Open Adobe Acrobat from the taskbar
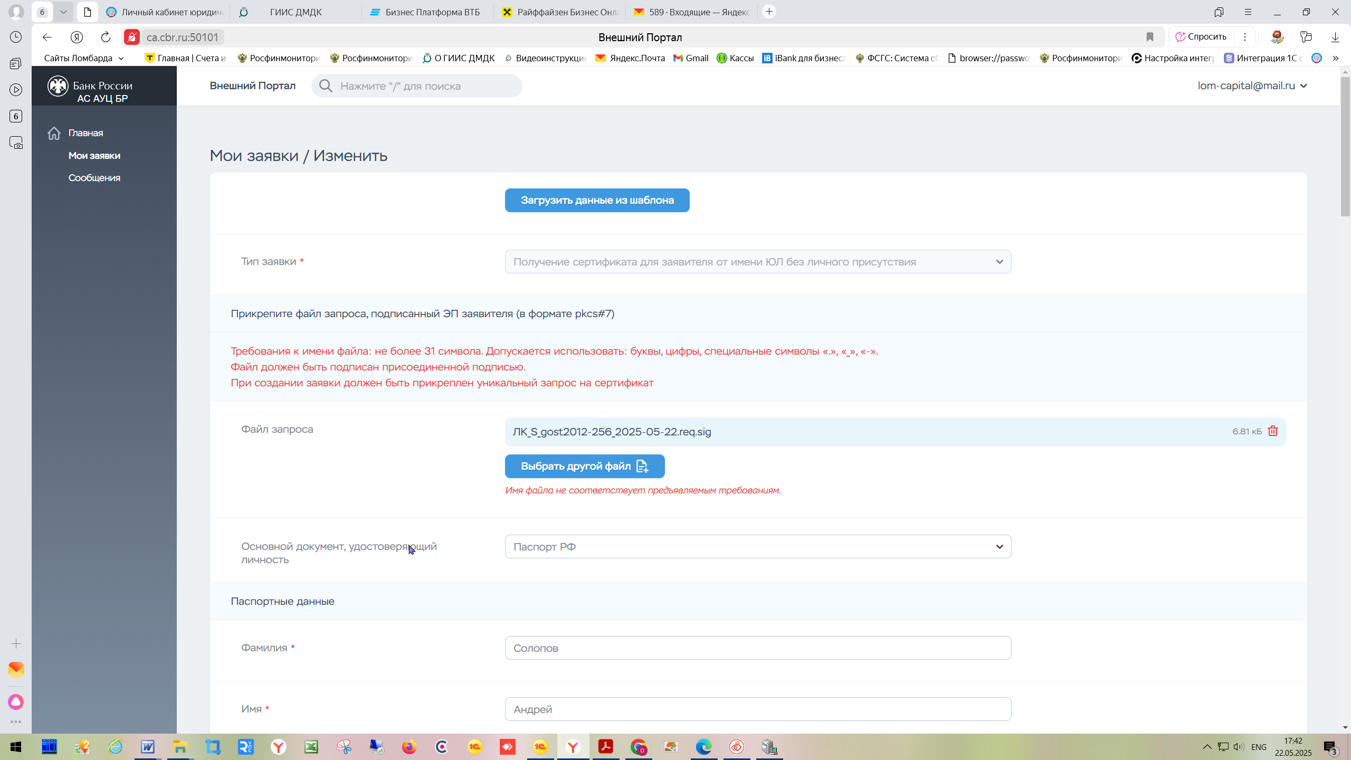This screenshot has width=1351, height=760. (x=605, y=747)
